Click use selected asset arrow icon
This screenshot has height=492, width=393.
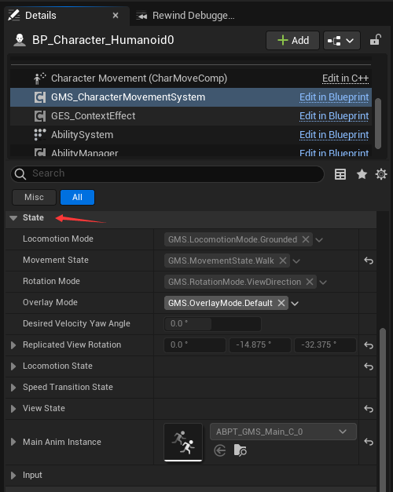220,451
